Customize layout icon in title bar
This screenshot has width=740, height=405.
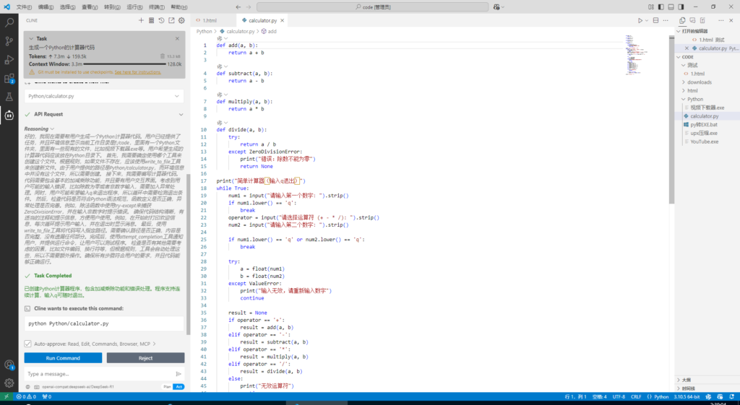pos(651,7)
